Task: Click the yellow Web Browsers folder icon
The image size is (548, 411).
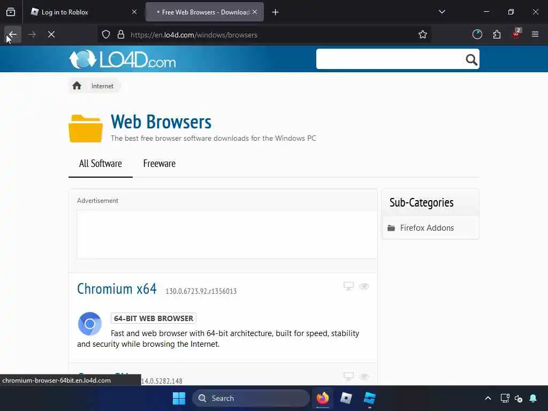Action: tap(86, 128)
